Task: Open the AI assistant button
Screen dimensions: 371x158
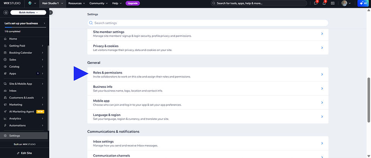Action: [363, 3]
